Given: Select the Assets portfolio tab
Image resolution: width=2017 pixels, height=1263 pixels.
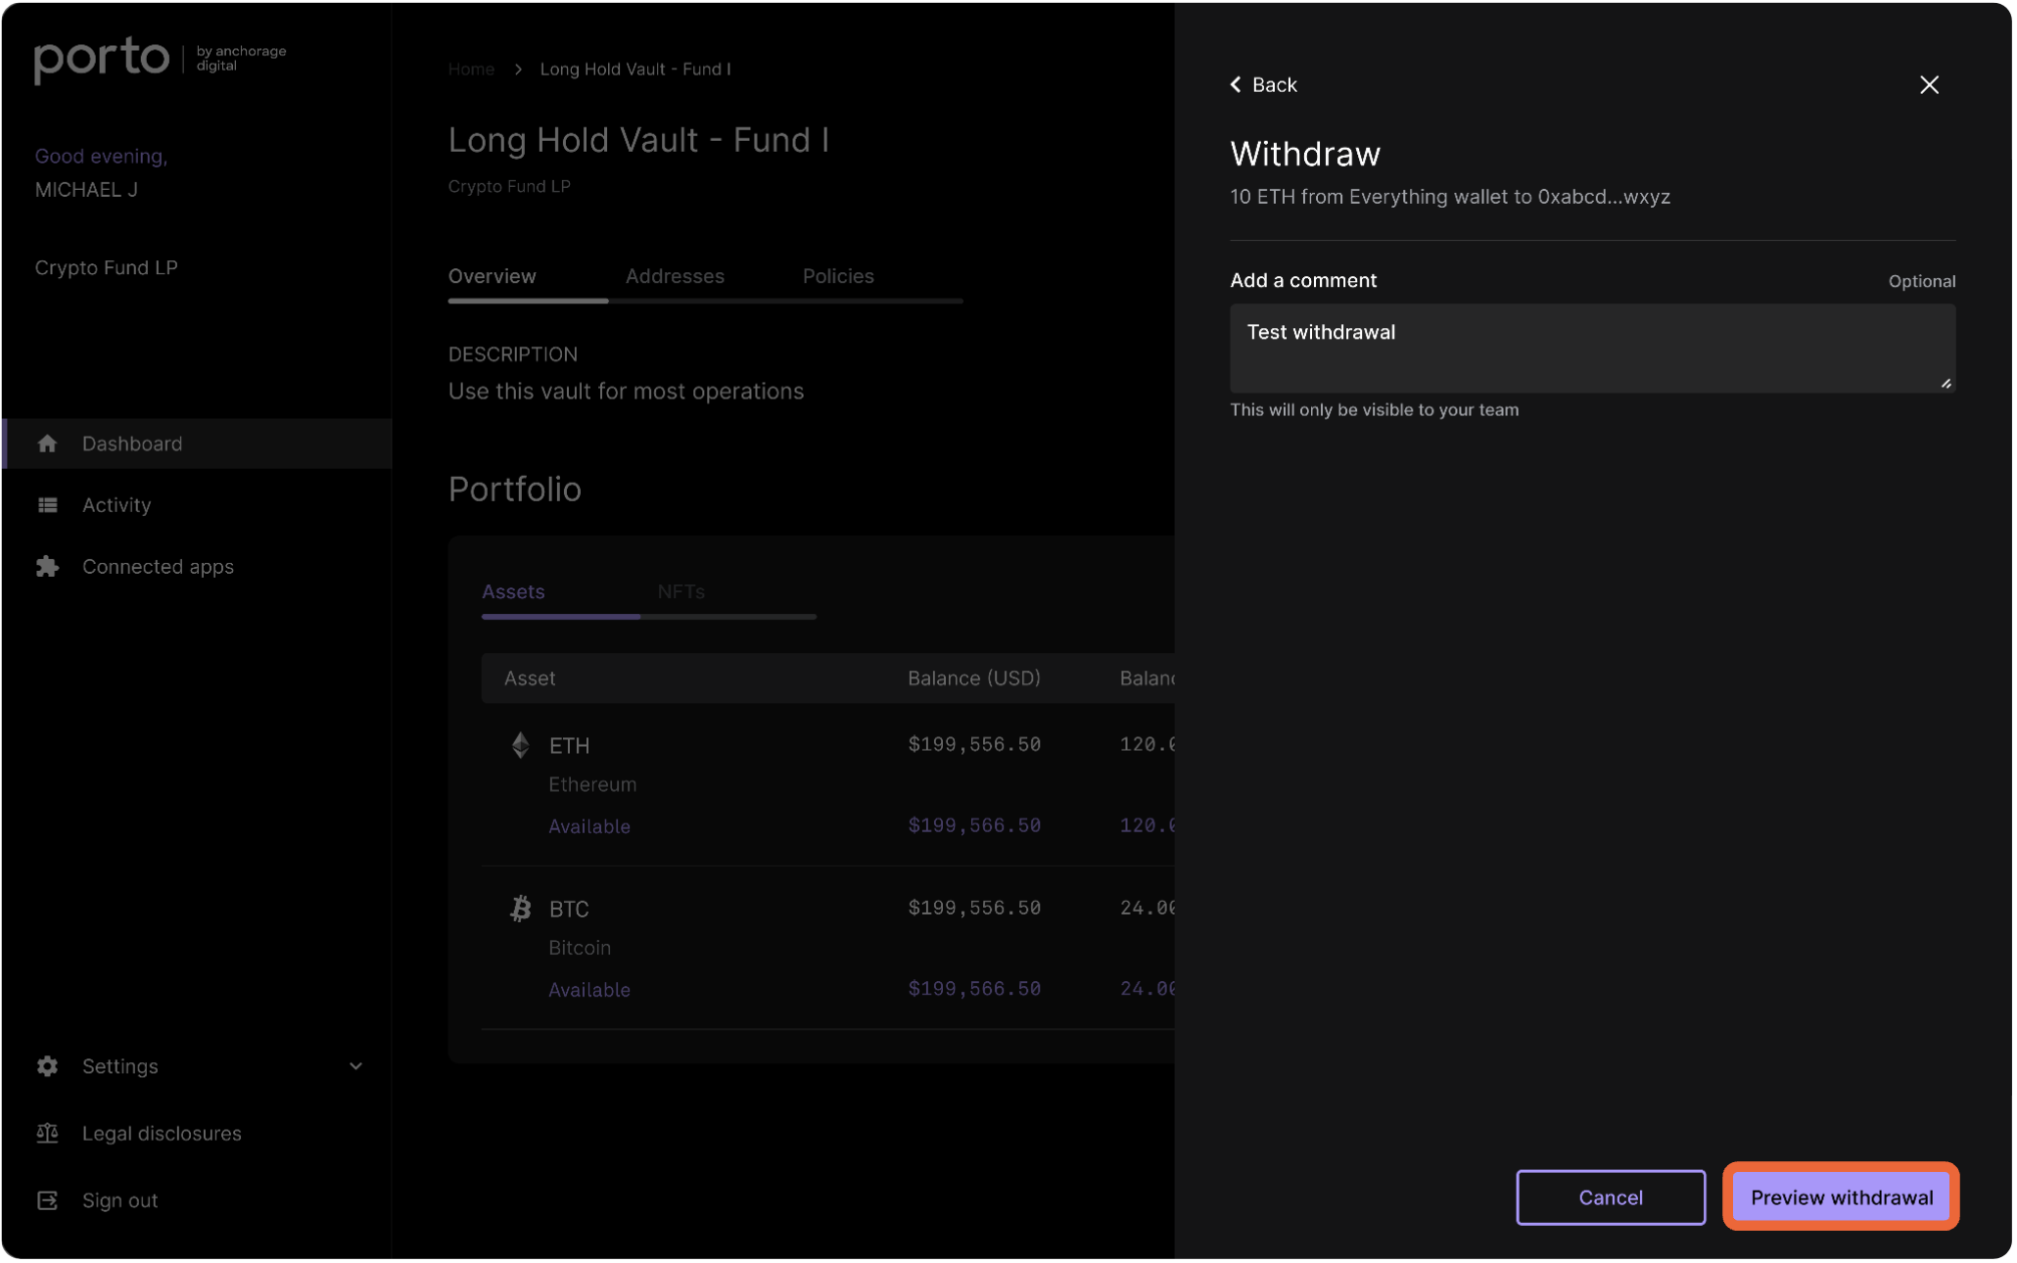Looking at the screenshot, I should coord(513,591).
